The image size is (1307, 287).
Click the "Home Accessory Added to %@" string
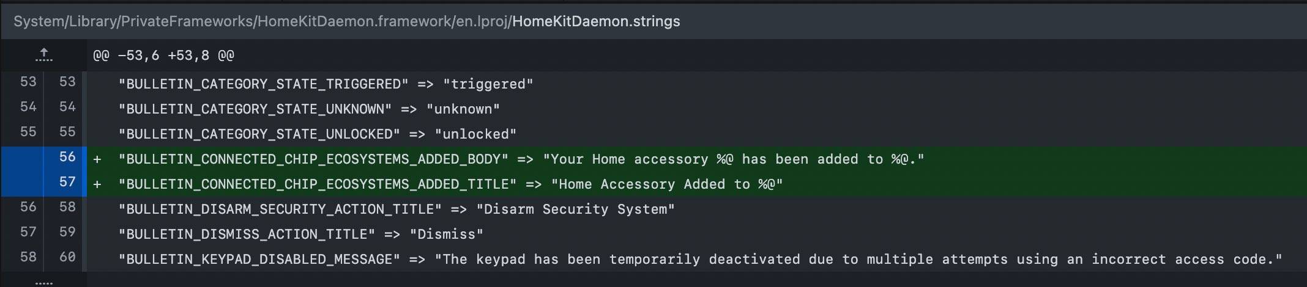click(x=666, y=184)
